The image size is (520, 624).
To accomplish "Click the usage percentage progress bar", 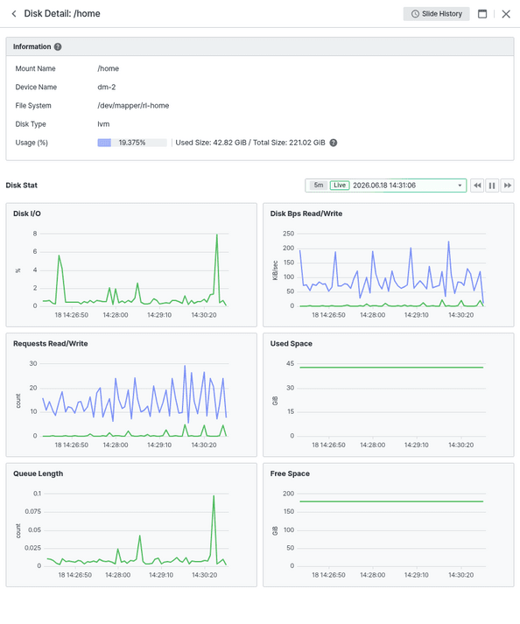I will pyautogui.click(x=132, y=143).
